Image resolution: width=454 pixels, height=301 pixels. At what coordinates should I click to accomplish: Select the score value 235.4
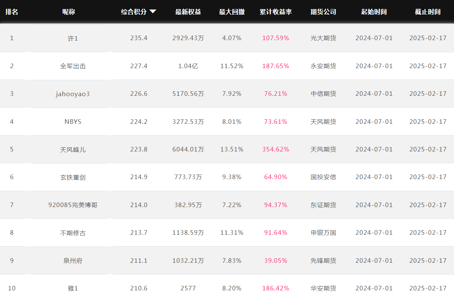coord(139,38)
